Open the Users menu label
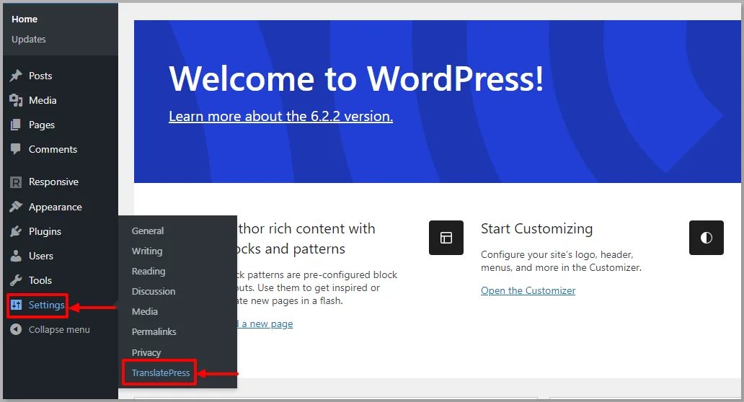744x402 pixels. pyautogui.click(x=41, y=256)
